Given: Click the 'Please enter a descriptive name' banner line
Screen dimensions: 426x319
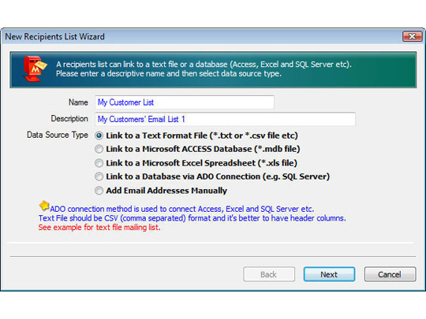Looking at the screenshot, I should point(169,73).
